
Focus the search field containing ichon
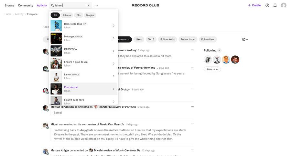pos(70,5)
